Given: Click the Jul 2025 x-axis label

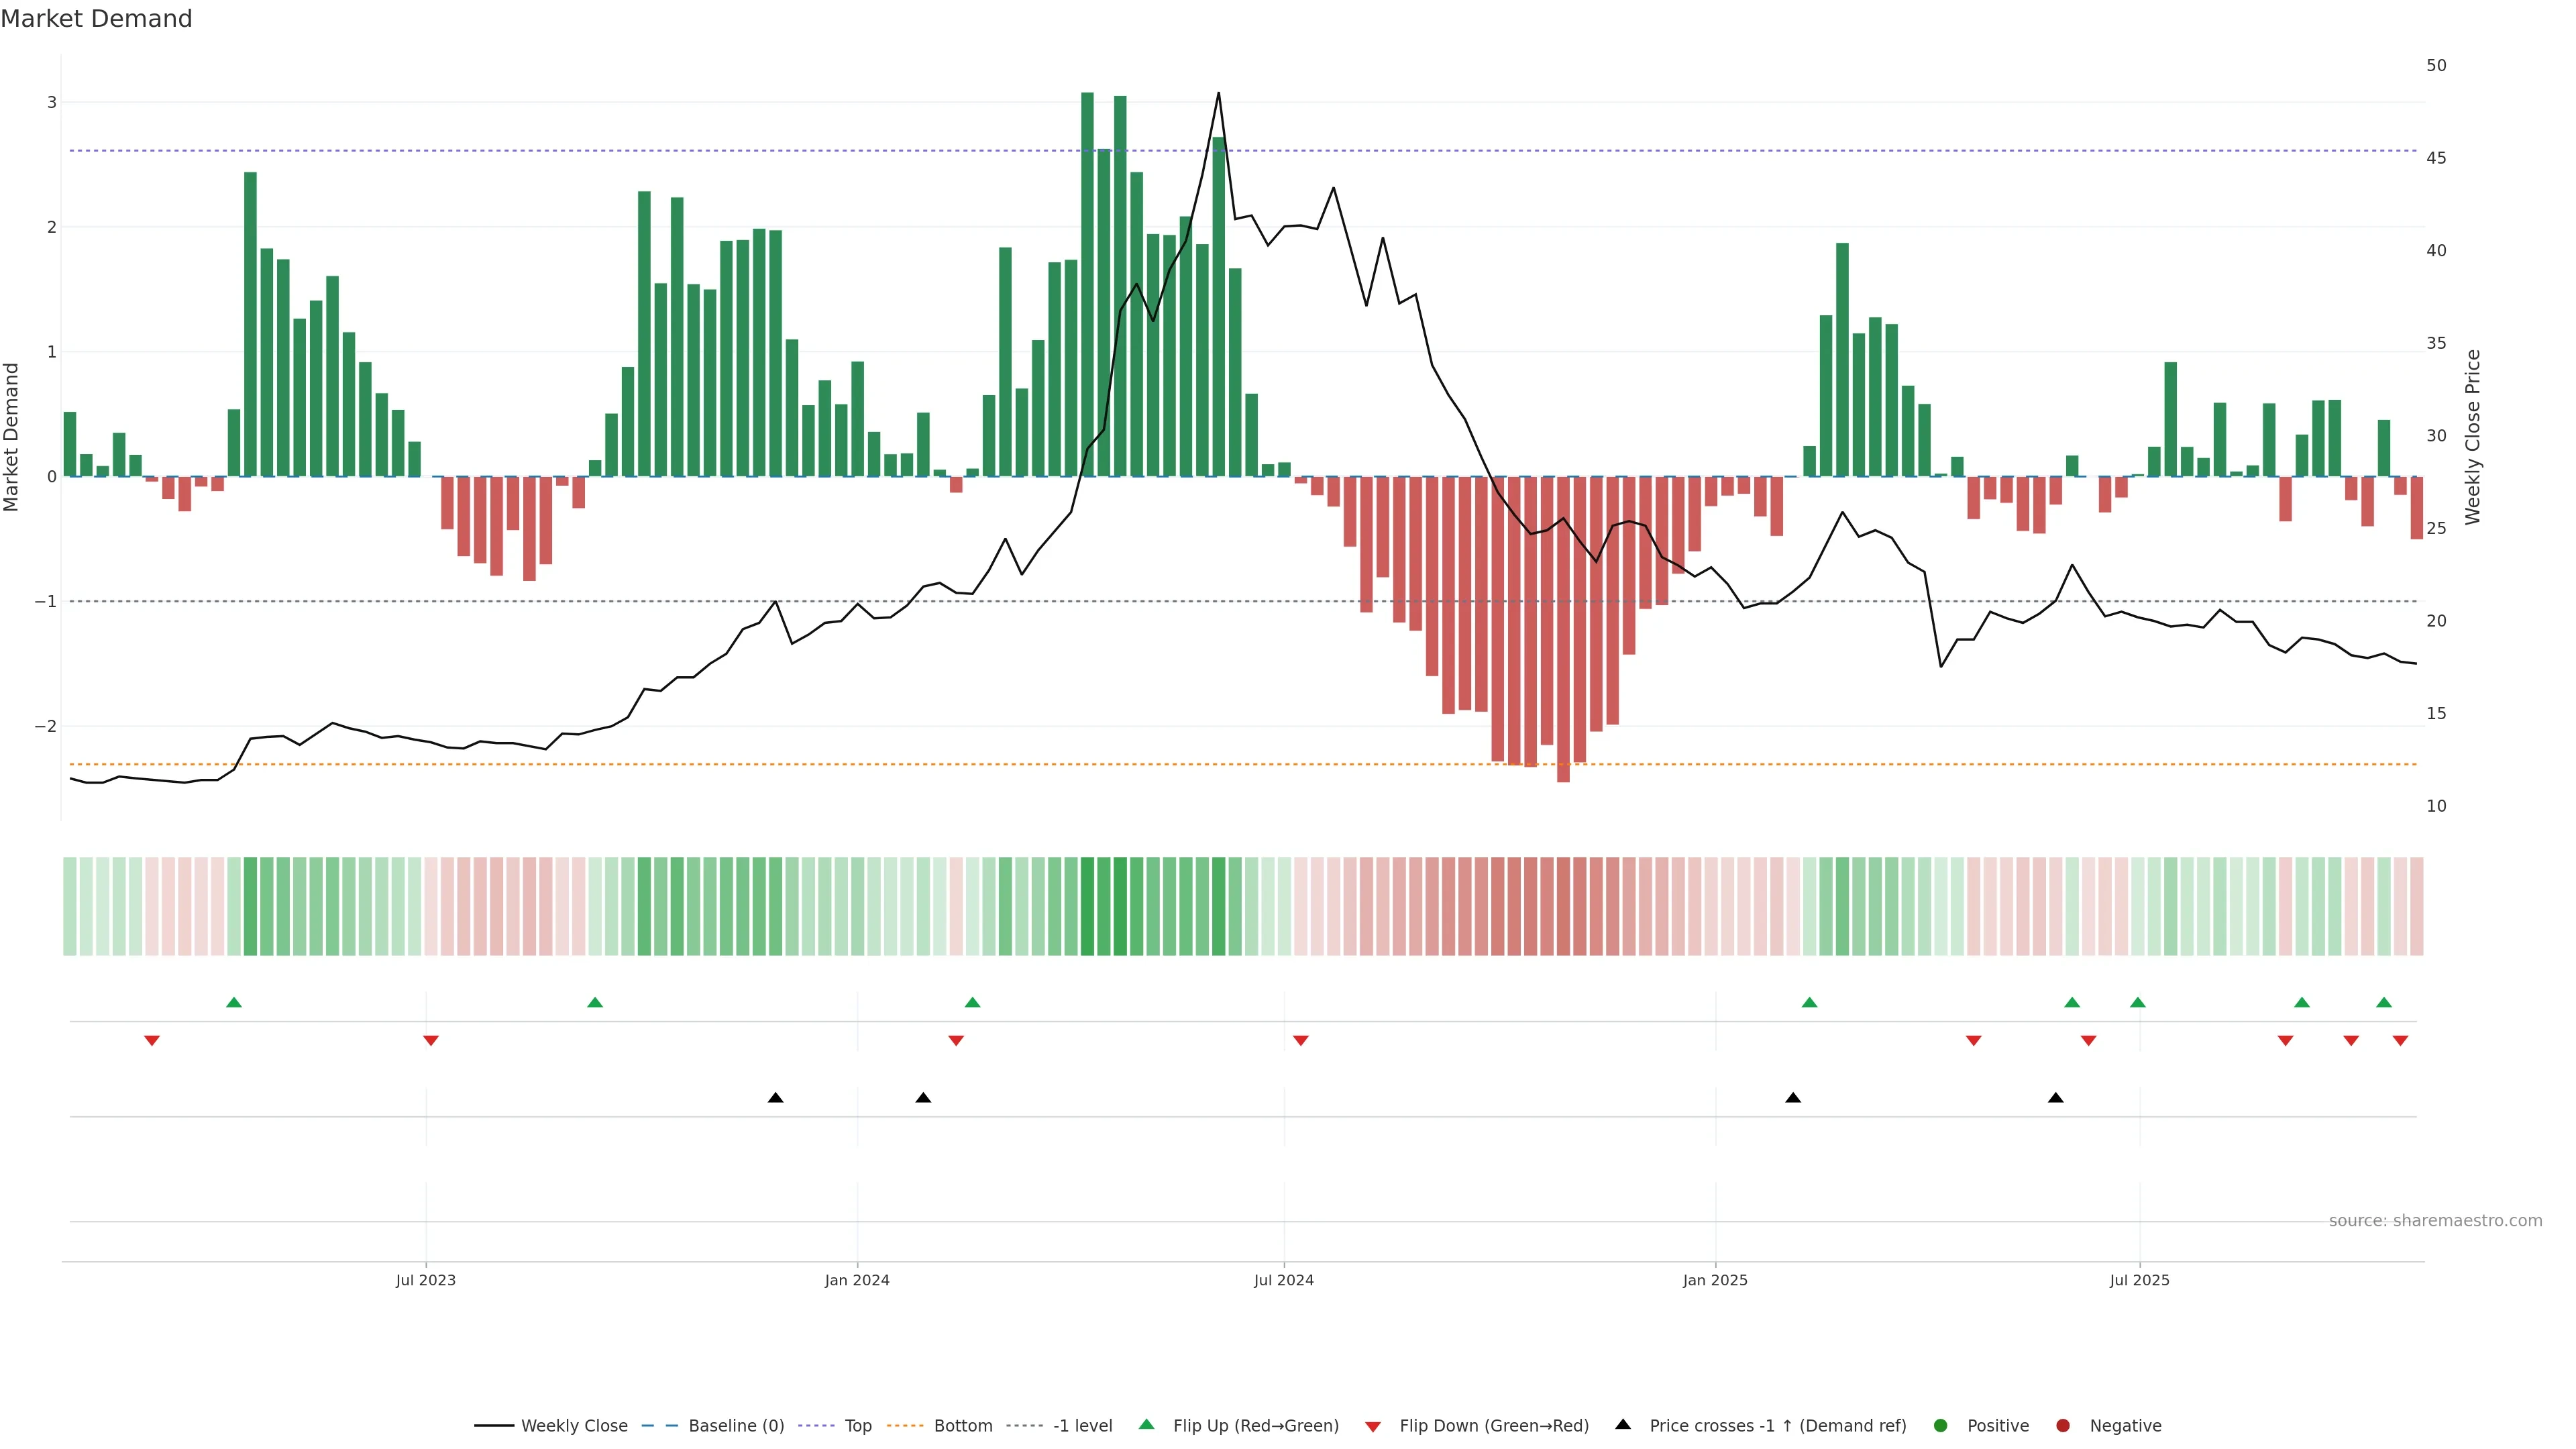Looking at the screenshot, I should point(2139,1280).
